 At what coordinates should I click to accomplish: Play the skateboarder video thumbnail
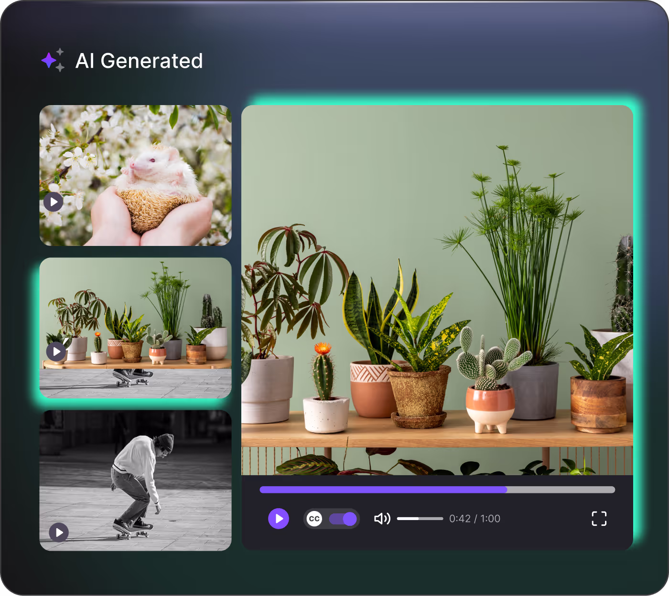point(59,532)
